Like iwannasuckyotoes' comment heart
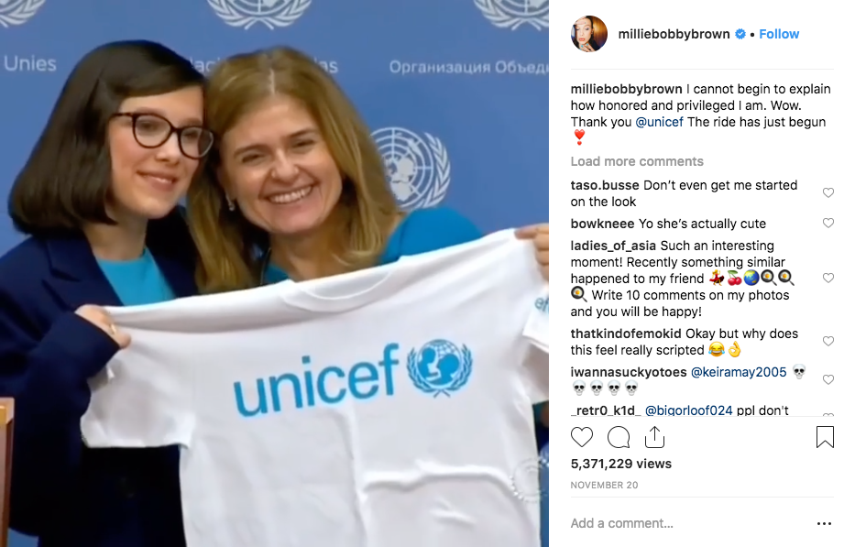Viewport: 855px width, 547px height. [x=828, y=379]
